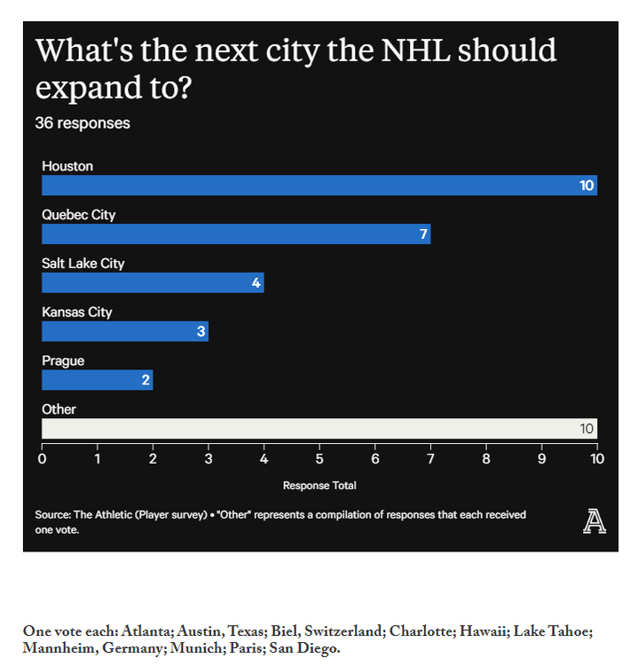This screenshot has width=638, height=666.
Task: Click The Athletic logo icon
Action: 595,521
